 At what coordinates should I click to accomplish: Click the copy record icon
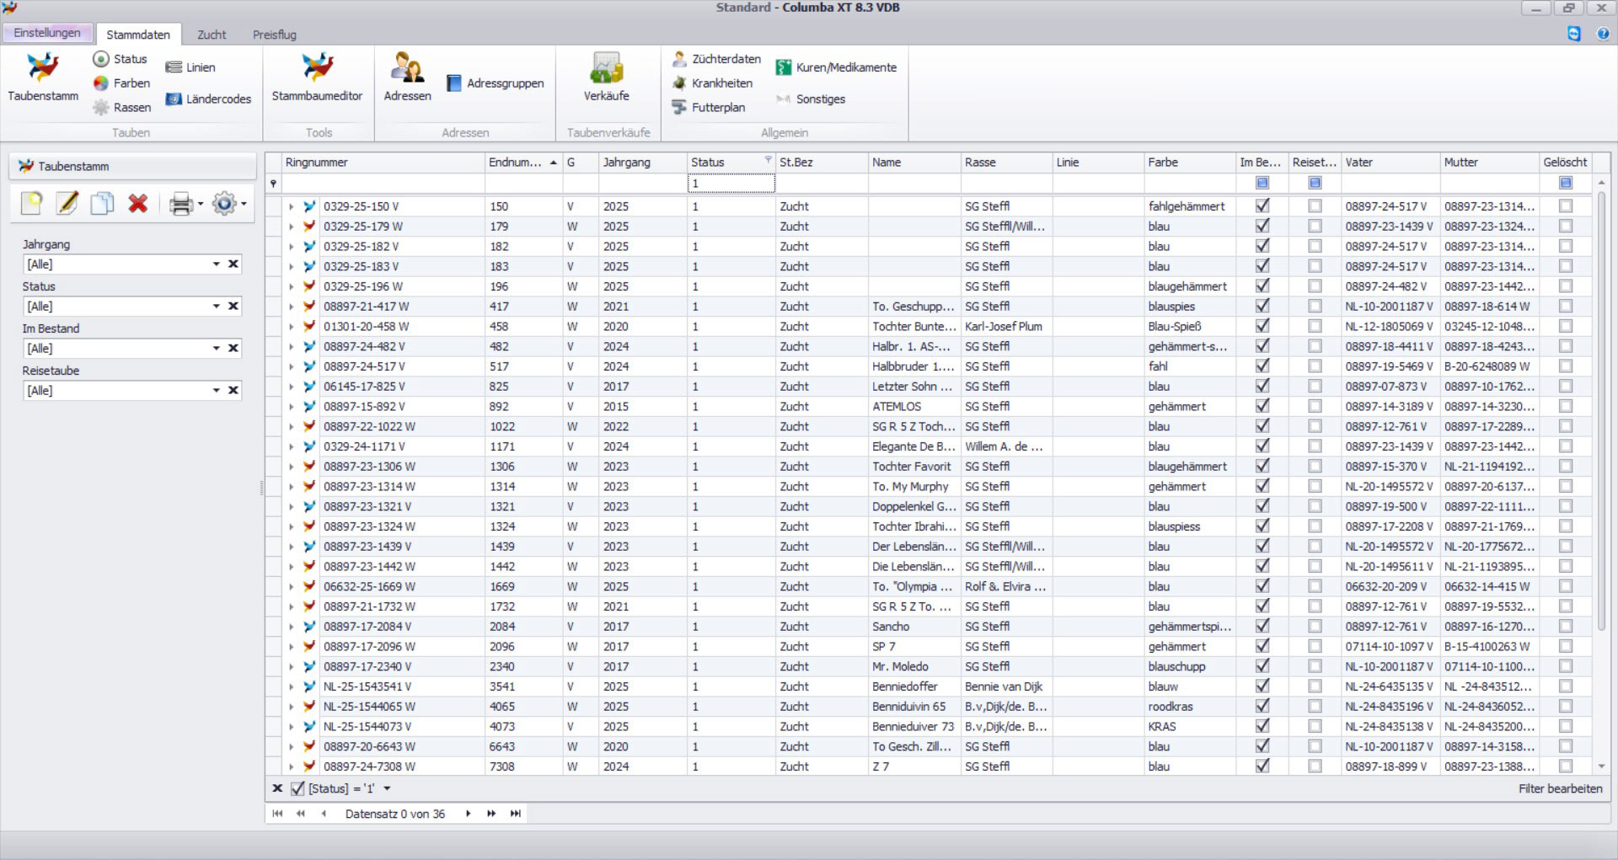tap(103, 204)
